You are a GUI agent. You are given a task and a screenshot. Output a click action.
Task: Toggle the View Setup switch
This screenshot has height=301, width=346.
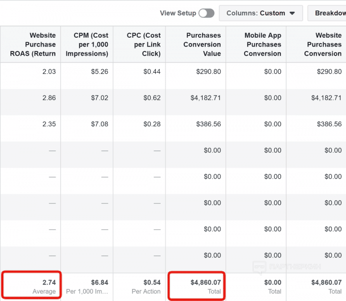(x=206, y=13)
